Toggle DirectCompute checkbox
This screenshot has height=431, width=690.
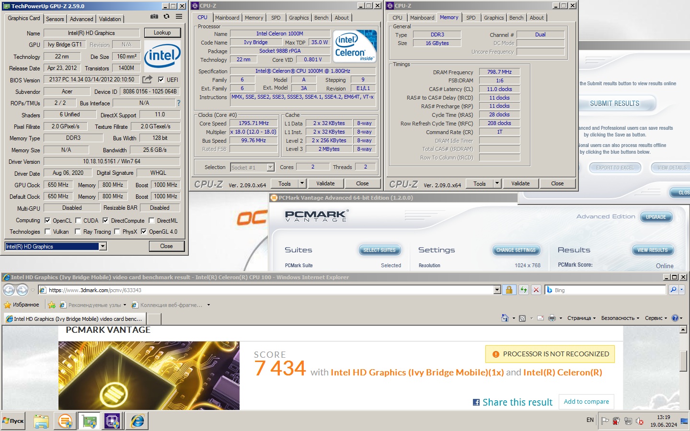click(105, 221)
